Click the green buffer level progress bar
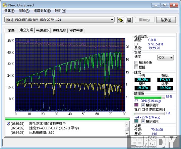The image size is (181, 149). (150, 97)
